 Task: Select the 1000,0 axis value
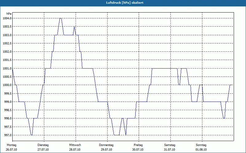coord(7,85)
